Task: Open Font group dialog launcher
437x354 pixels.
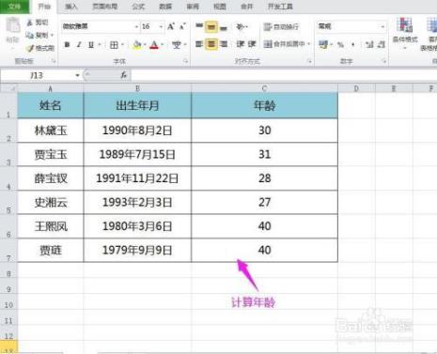Action: pos(185,61)
